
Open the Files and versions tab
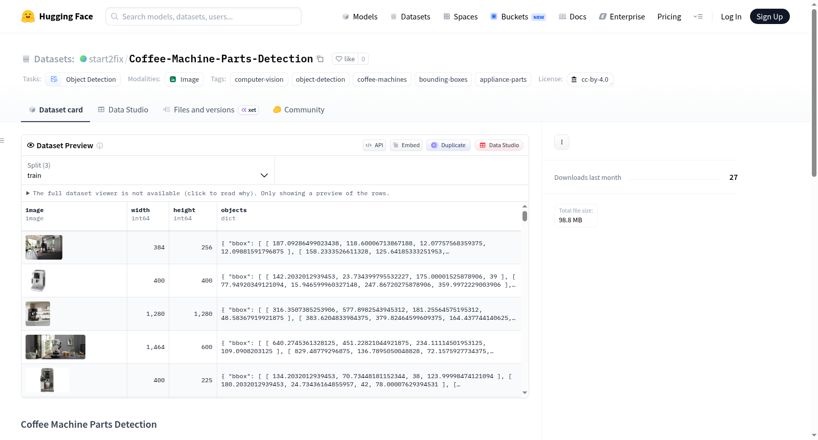(211, 110)
